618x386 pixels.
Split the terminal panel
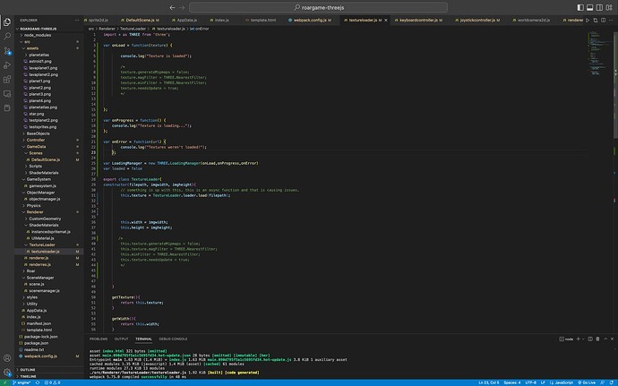590,339
